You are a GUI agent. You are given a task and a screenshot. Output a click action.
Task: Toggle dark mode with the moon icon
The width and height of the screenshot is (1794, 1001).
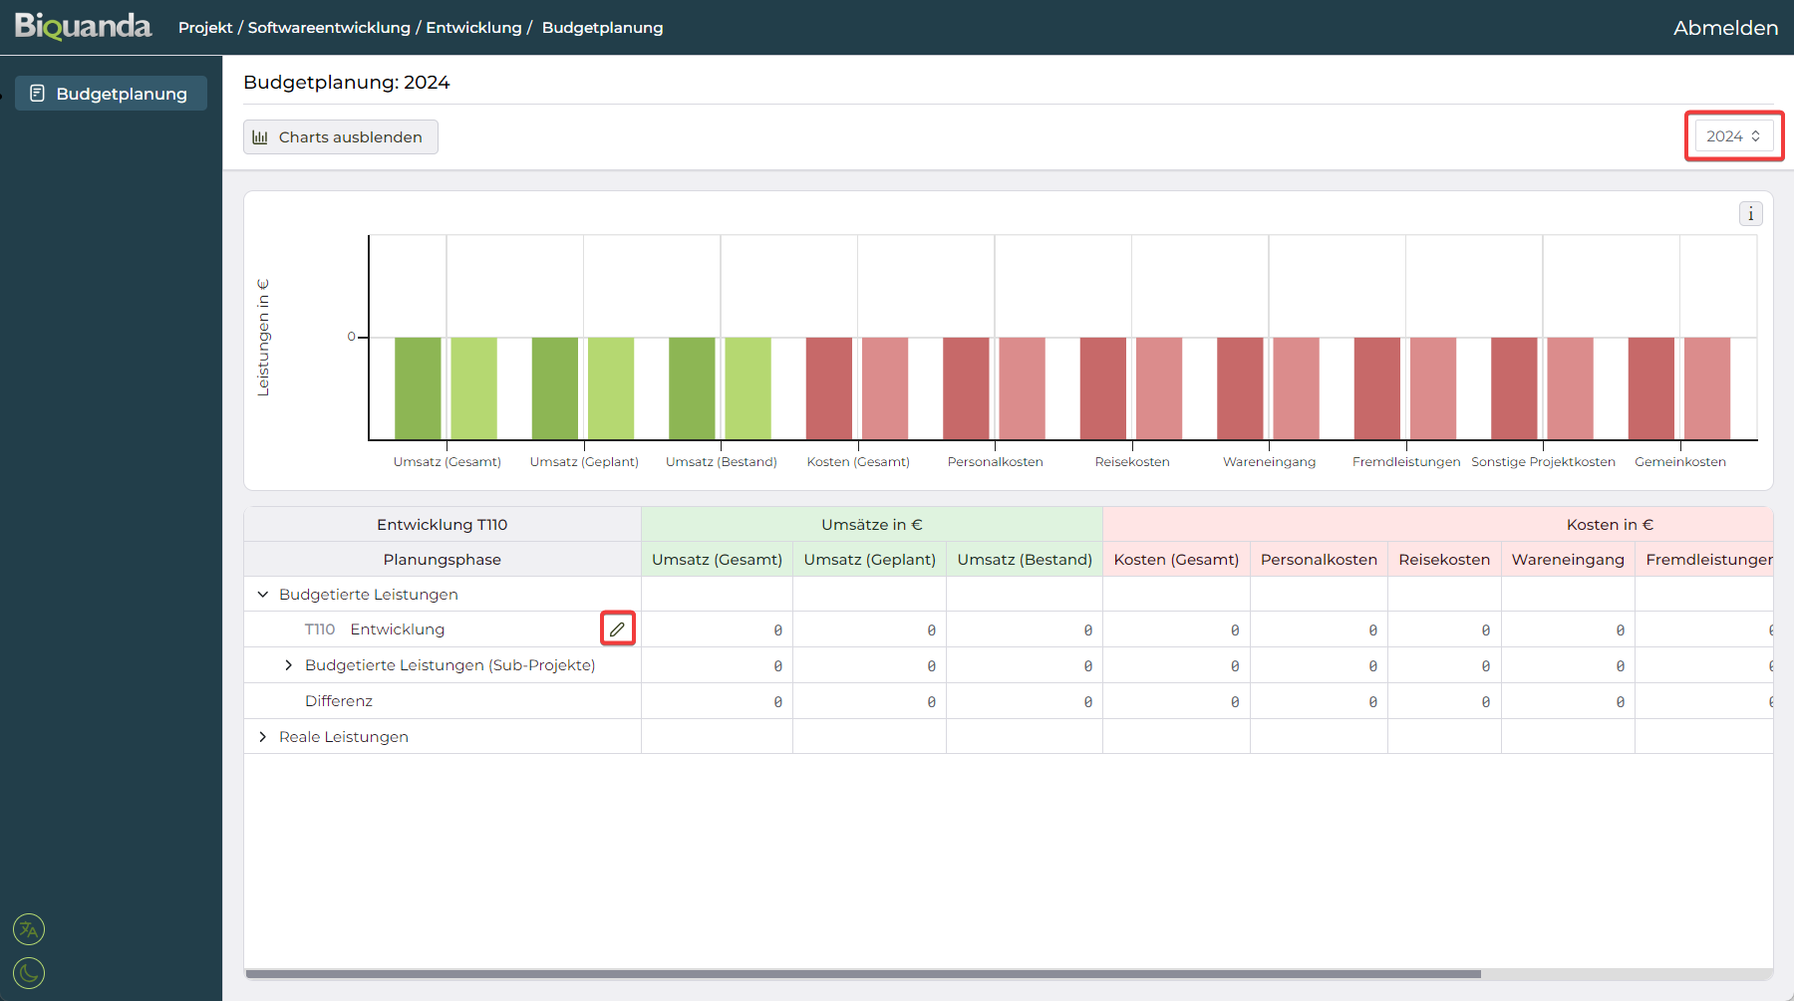pos(29,972)
